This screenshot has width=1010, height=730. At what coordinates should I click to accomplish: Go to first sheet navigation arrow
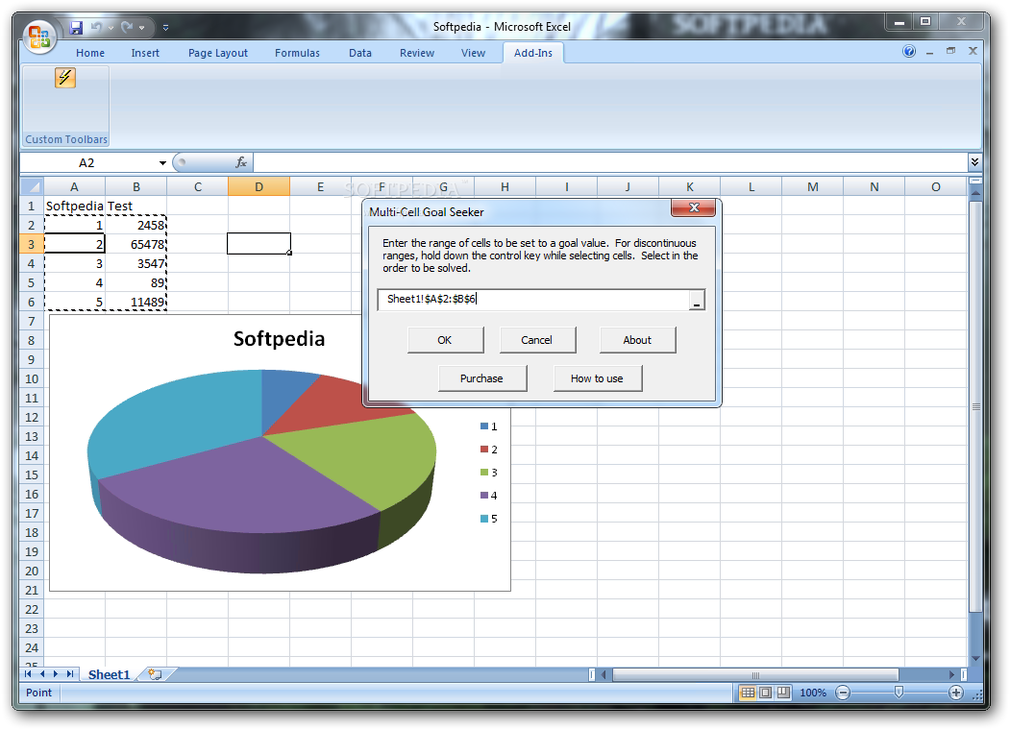28,674
